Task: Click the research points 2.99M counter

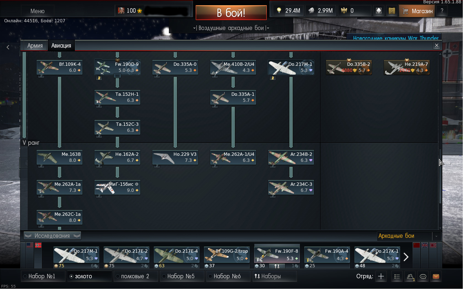Action: [321, 11]
